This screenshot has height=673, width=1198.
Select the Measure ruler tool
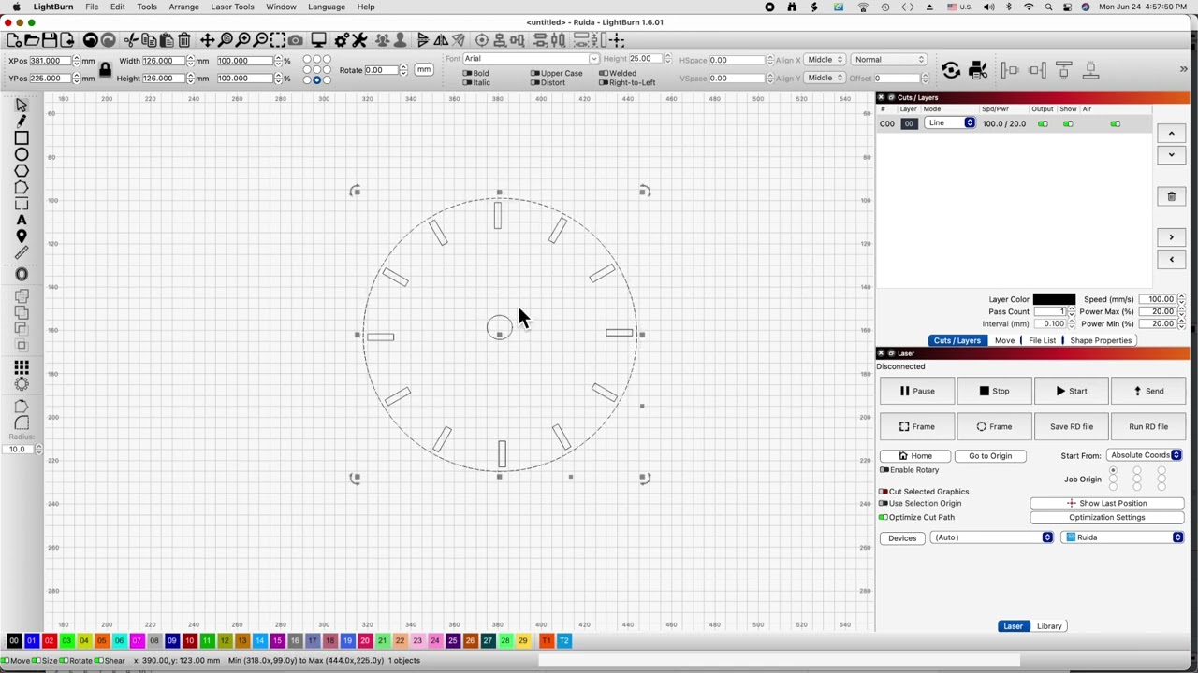coord(22,253)
